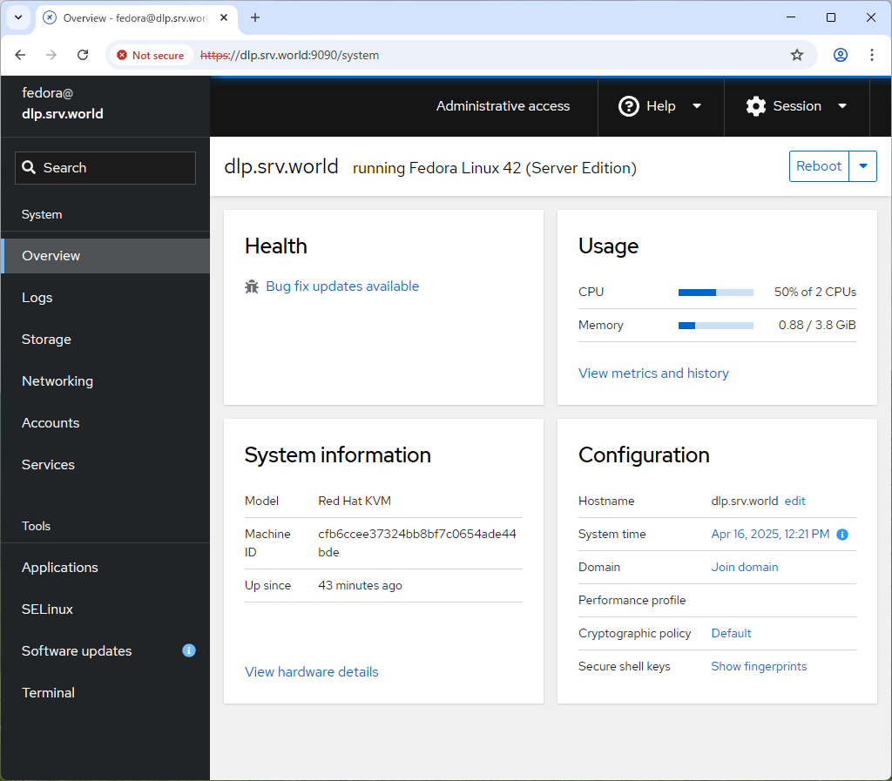Screen dimensions: 892x781
Task: Open the Reboot dropdown arrow
Action: (863, 166)
